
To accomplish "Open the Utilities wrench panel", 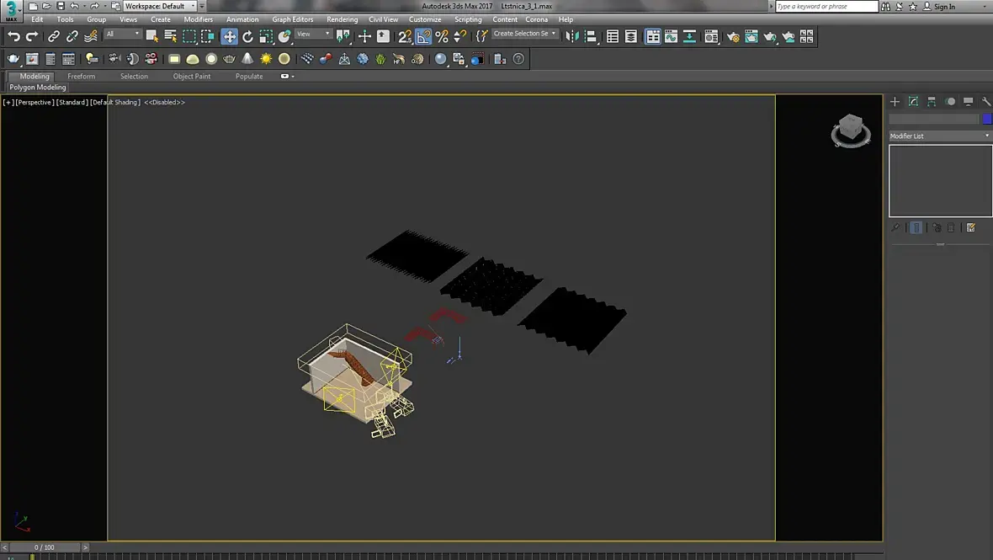I will click(986, 101).
